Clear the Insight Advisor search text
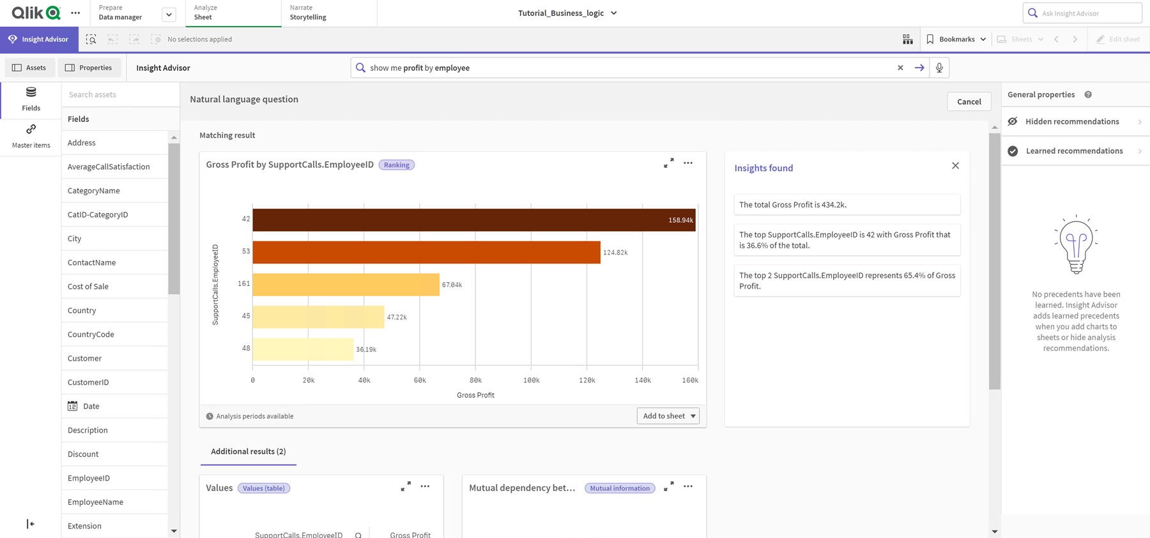This screenshot has height=538, width=1150. (x=900, y=68)
